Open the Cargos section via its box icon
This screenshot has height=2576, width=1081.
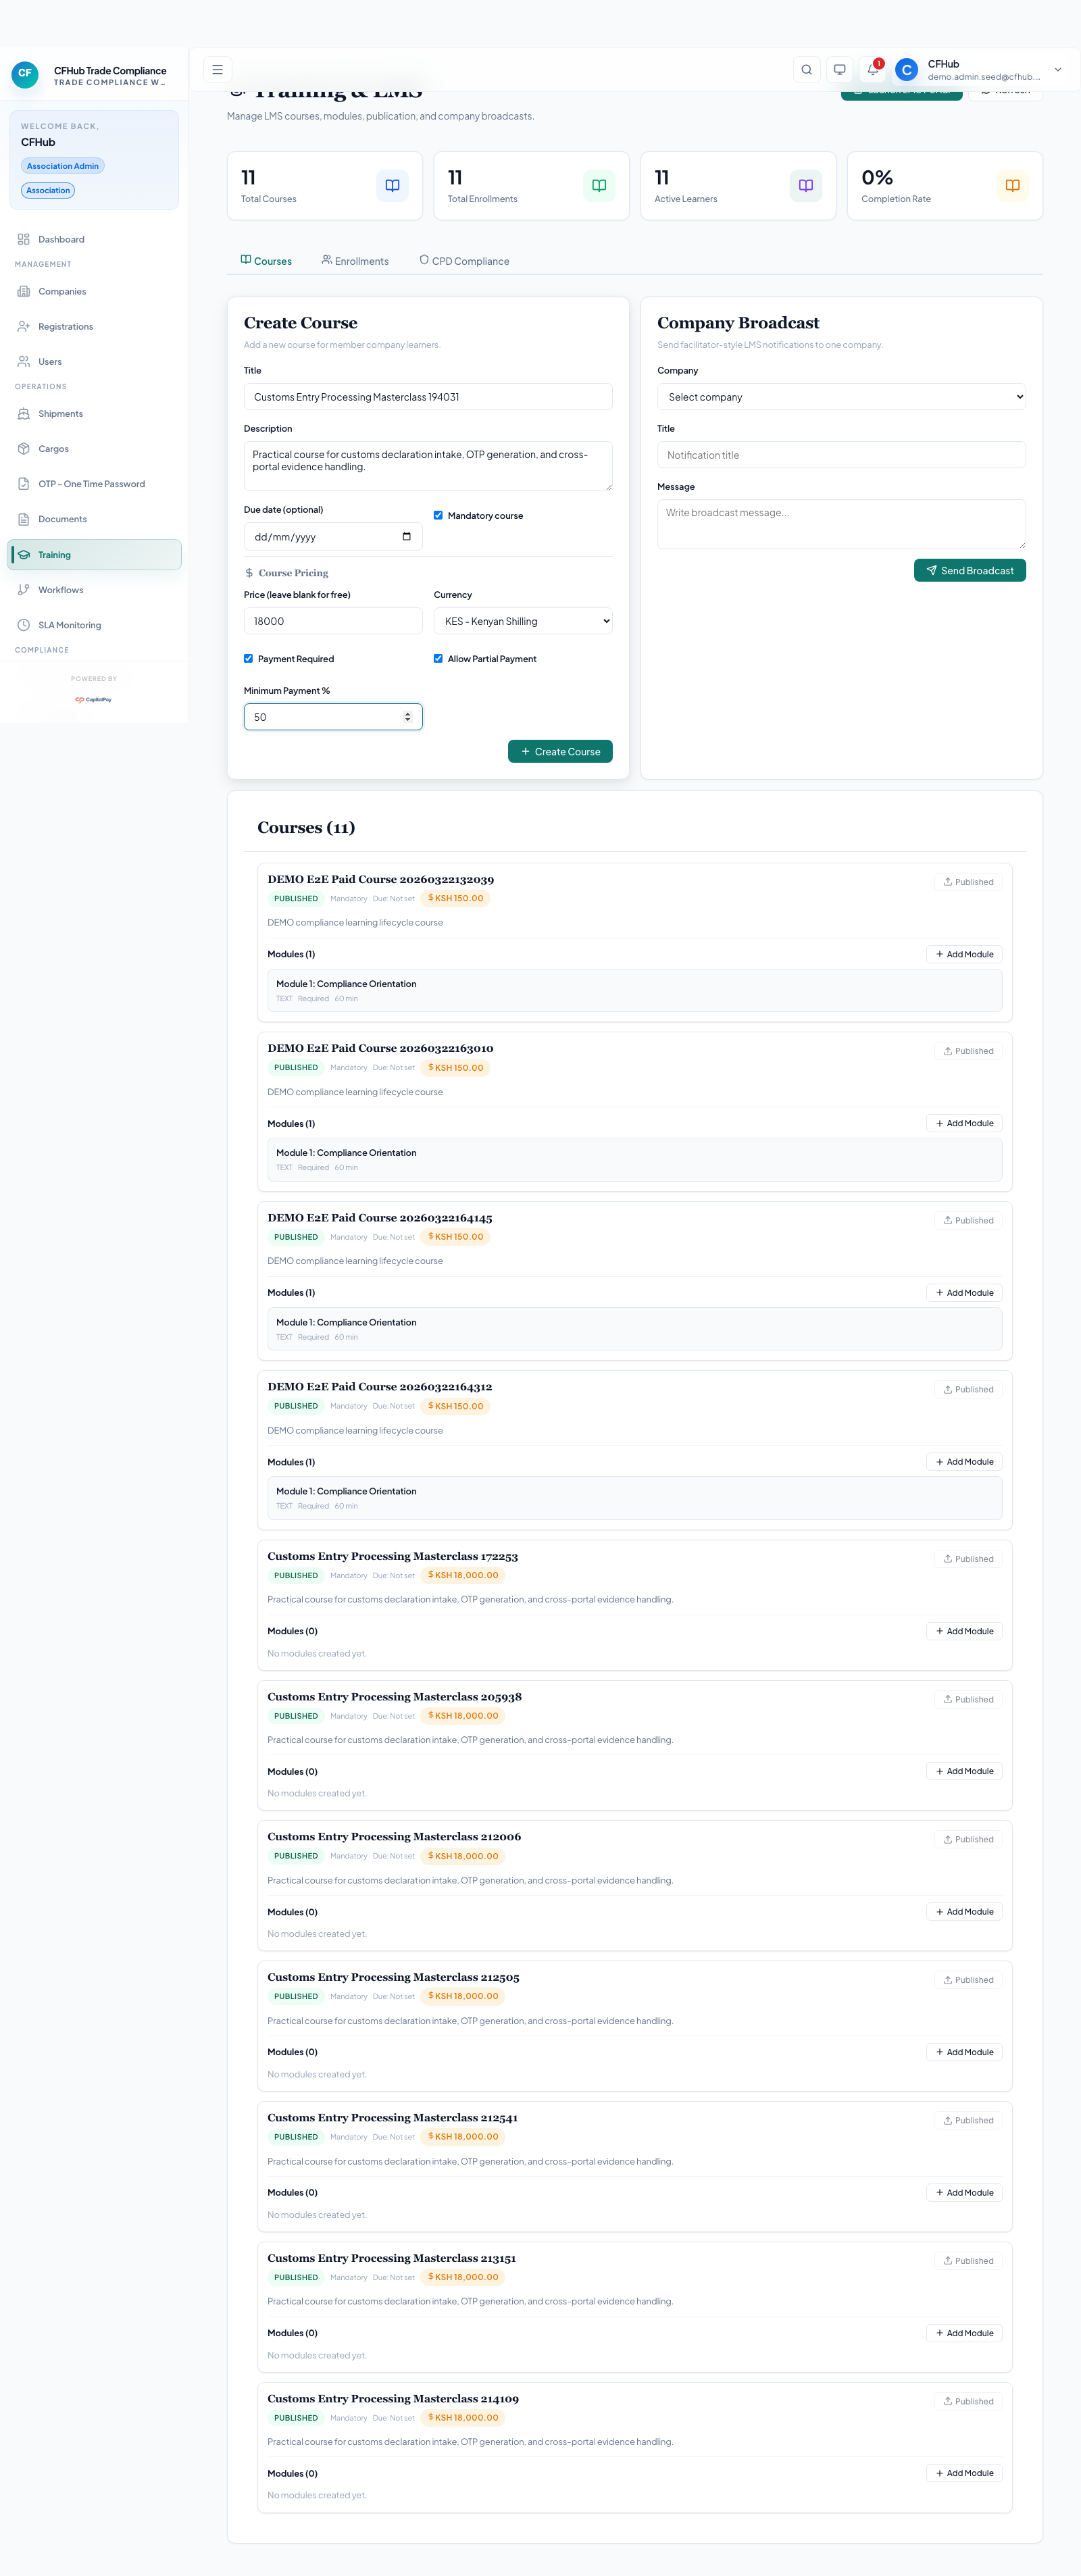coord(24,448)
